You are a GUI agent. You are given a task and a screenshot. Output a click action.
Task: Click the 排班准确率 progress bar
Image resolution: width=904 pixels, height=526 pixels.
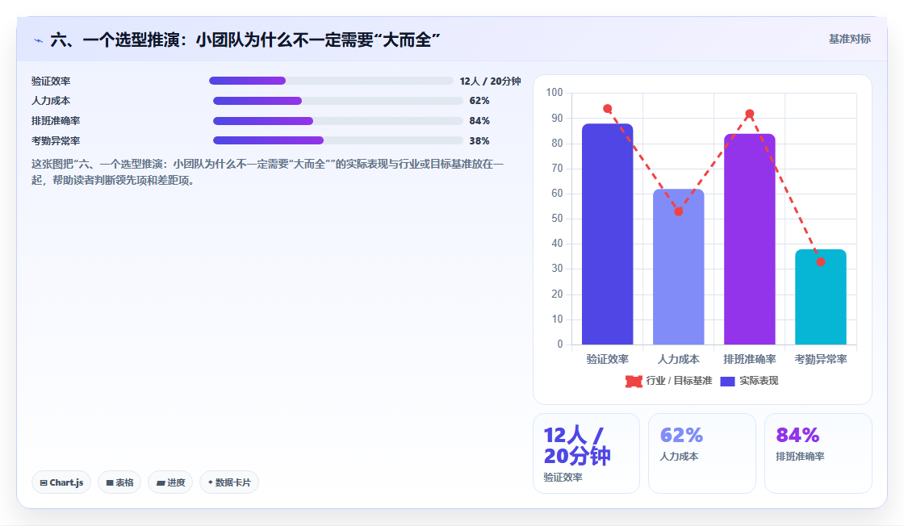[338, 121]
